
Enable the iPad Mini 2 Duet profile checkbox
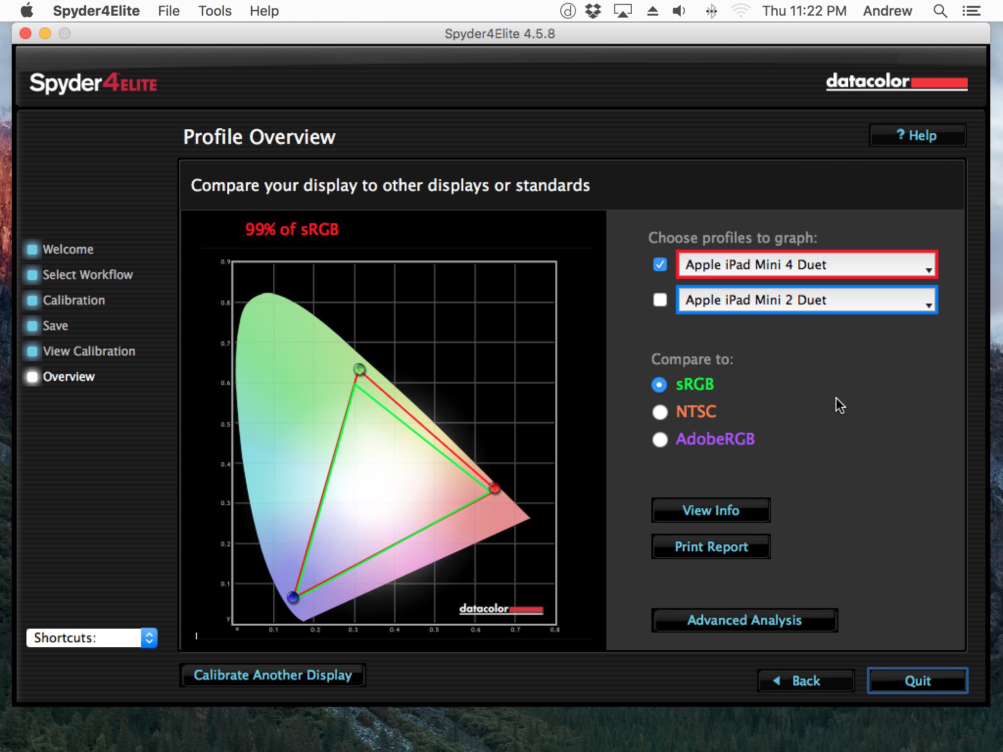pyautogui.click(x=660, y=300)
